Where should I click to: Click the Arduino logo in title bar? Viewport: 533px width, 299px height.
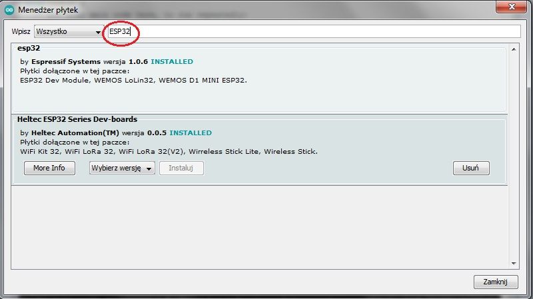[9, 10]
